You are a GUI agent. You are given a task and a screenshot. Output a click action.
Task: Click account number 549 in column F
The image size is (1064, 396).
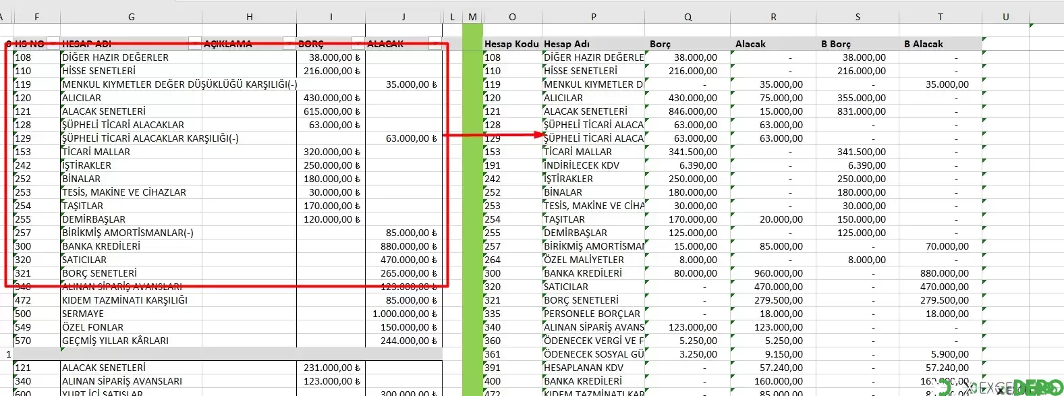[36, 327]
